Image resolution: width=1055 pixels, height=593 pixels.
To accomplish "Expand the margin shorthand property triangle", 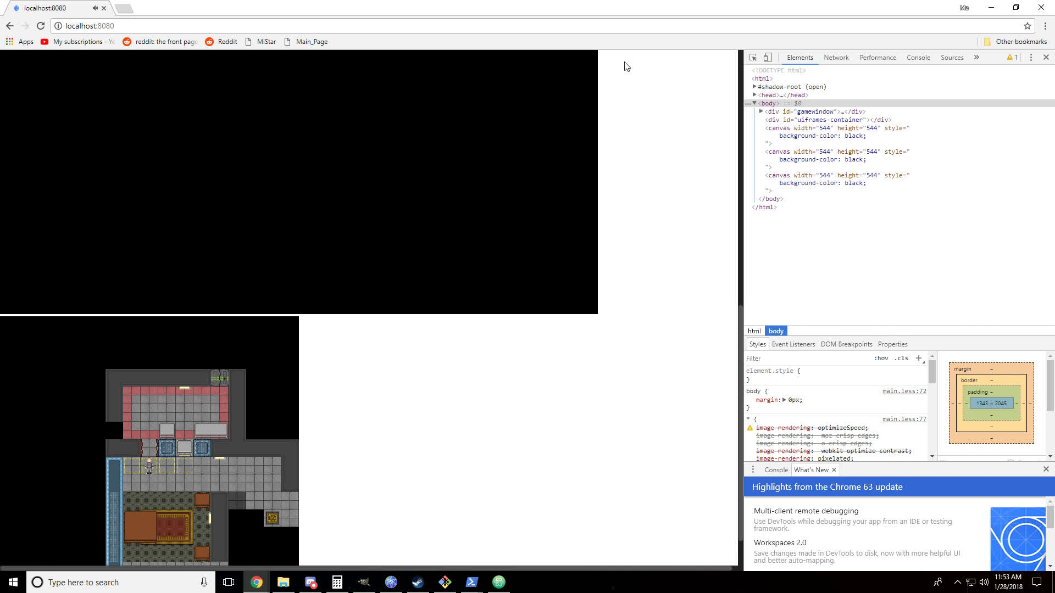I will click(784, 400).
